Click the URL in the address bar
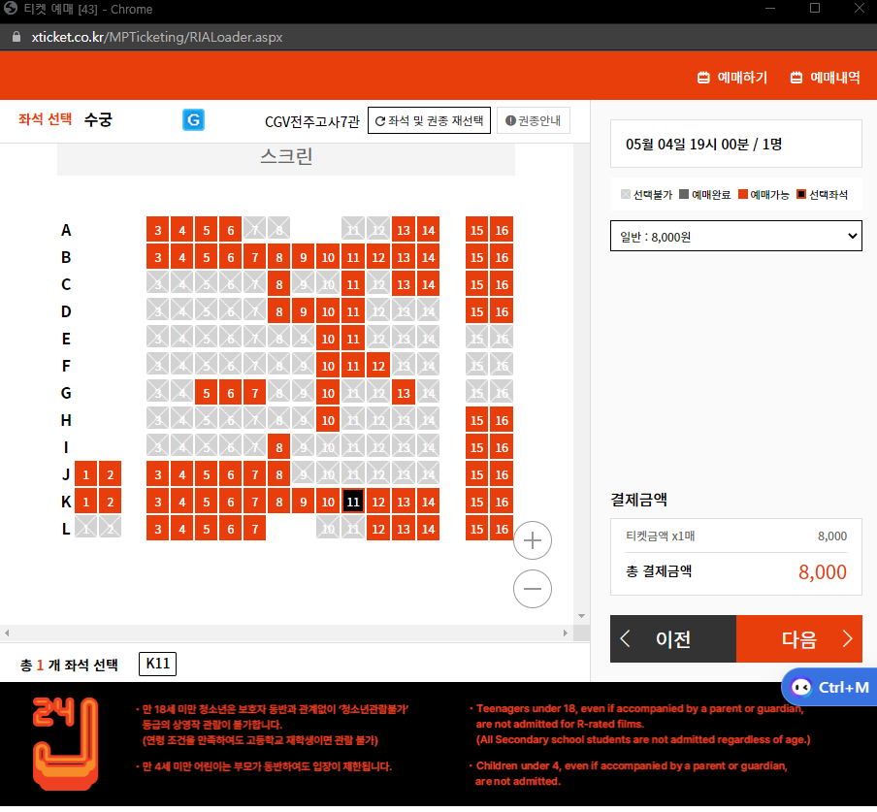The image size is (877, 812). pos(156,37)
